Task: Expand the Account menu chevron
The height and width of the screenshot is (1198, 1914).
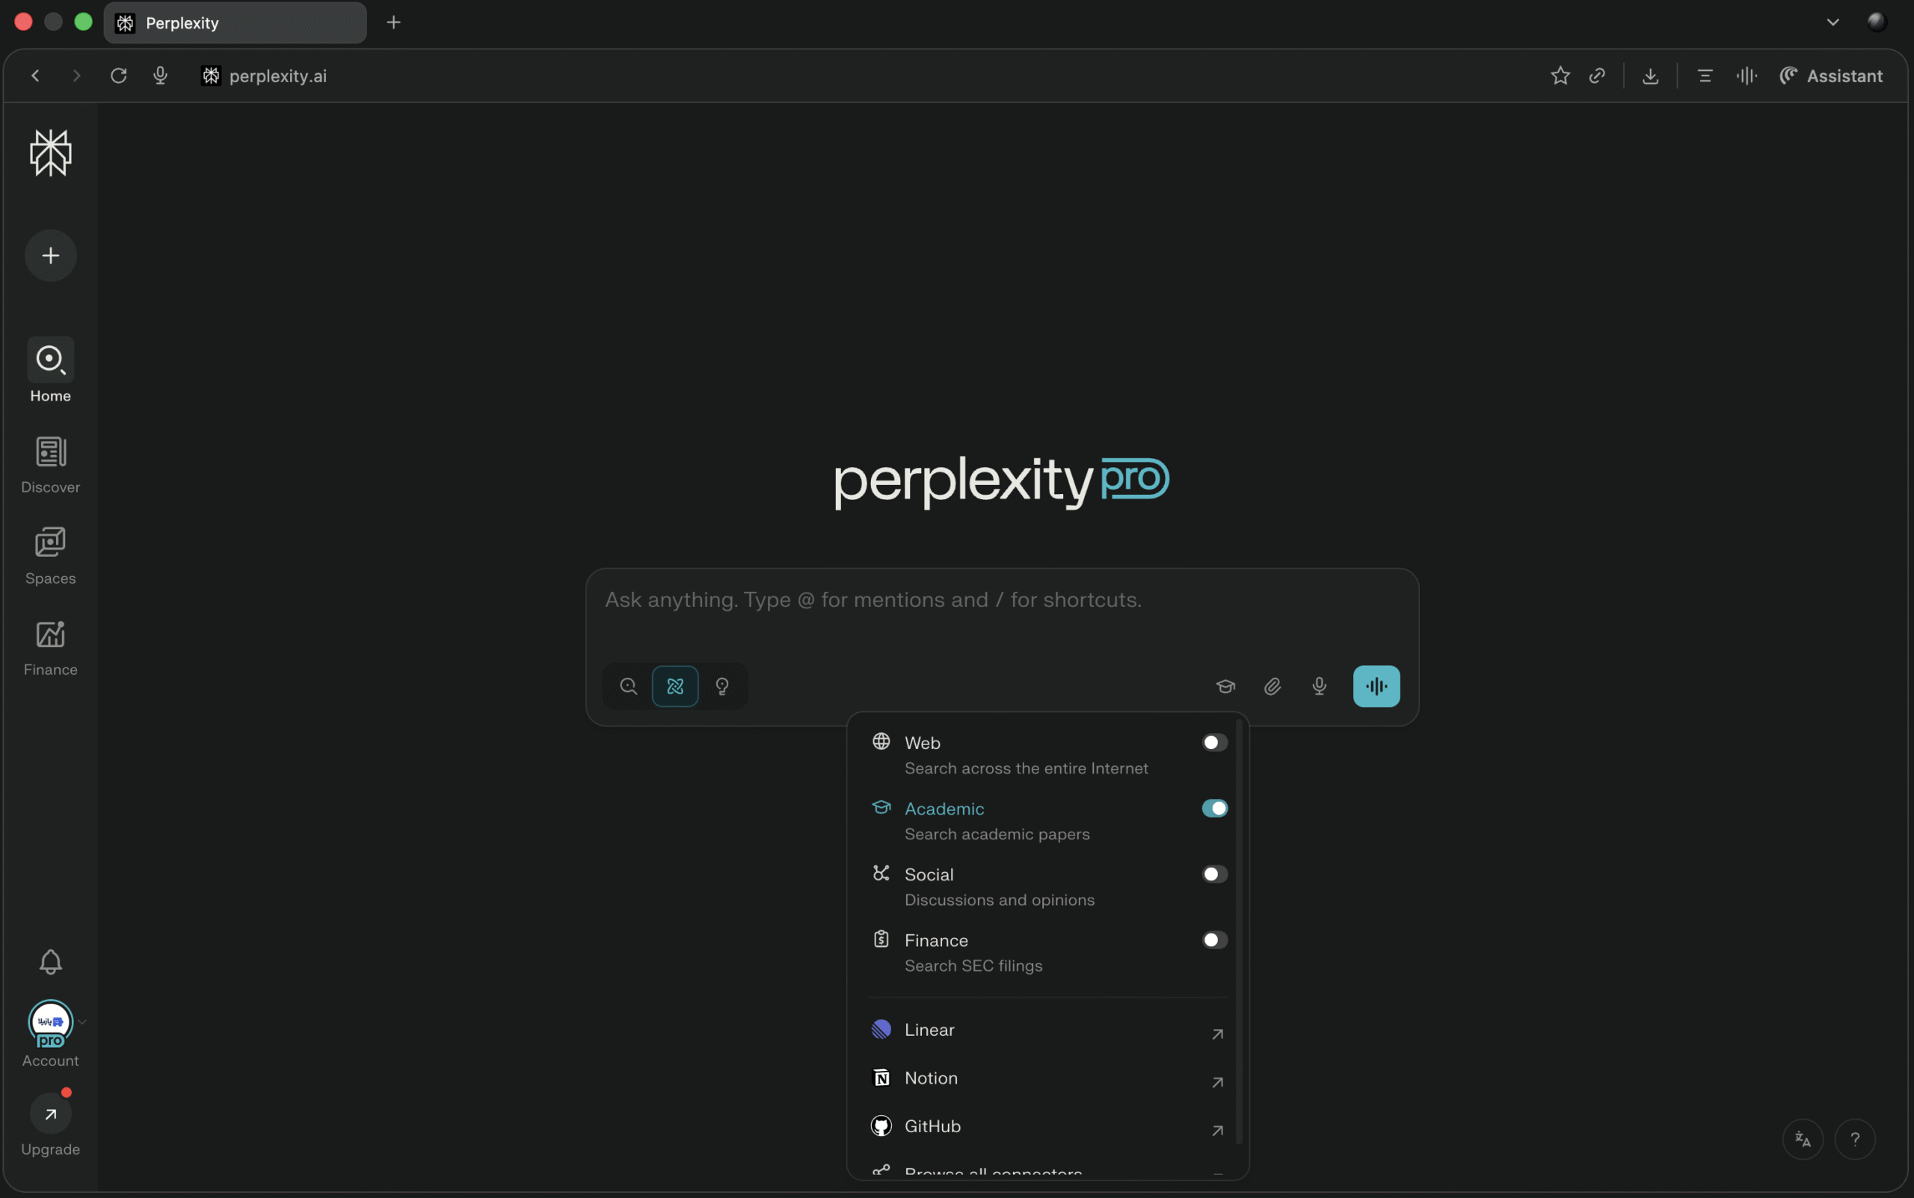Action: [82, 1022]
